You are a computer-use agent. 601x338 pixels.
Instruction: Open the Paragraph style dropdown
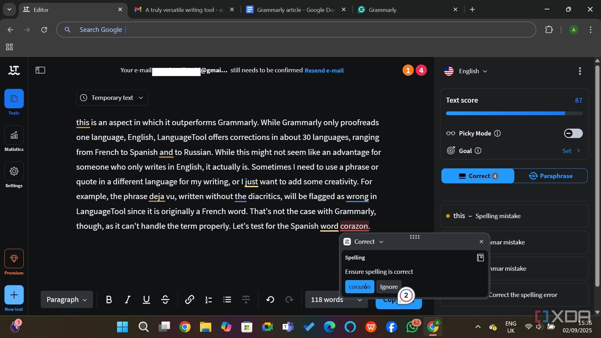click(67, 300)
